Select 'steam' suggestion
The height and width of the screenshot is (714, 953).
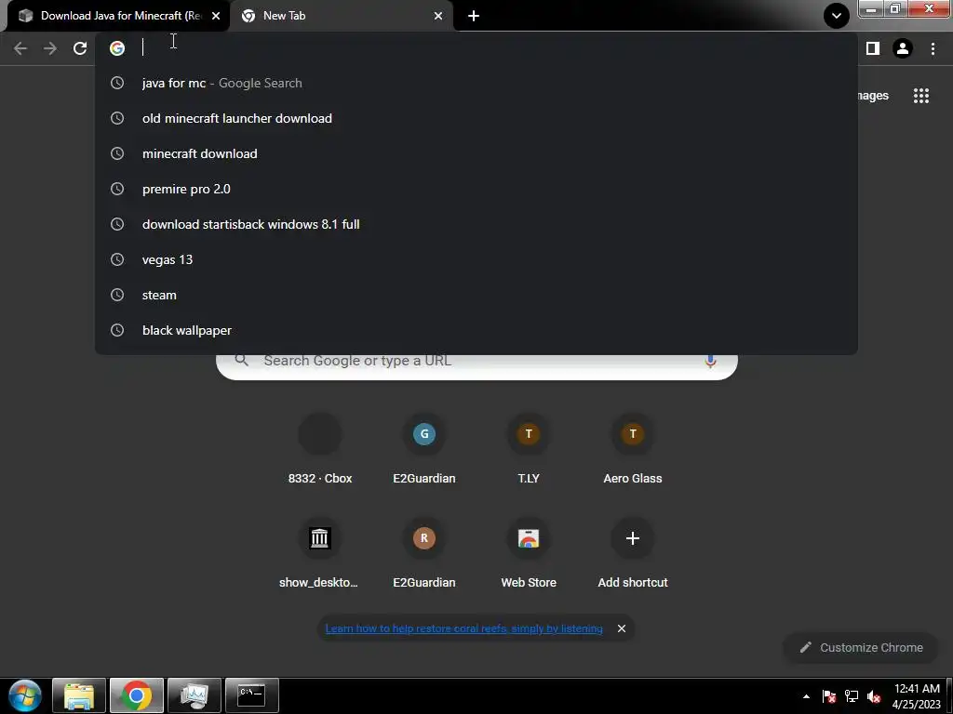click(476, 295)
